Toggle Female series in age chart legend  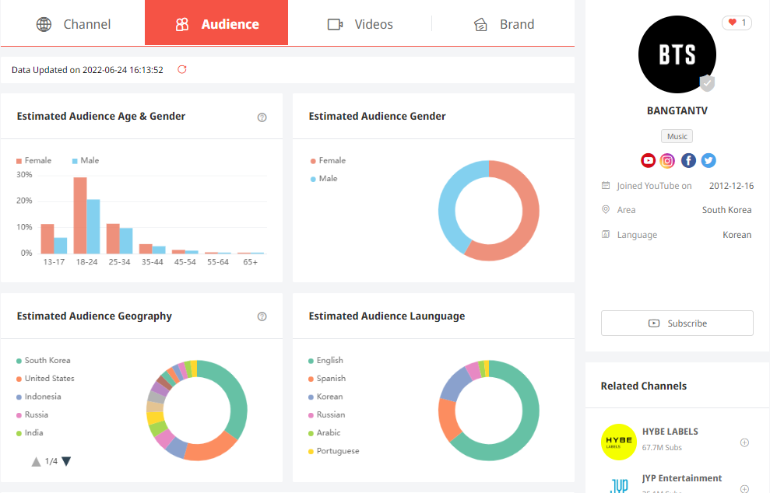tap(34, 160)
